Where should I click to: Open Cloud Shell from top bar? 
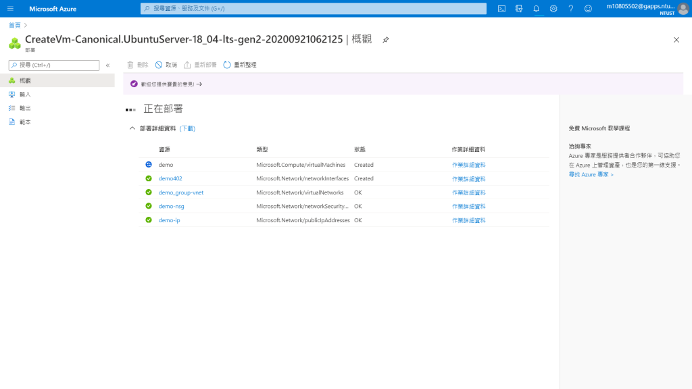(501, 8)
